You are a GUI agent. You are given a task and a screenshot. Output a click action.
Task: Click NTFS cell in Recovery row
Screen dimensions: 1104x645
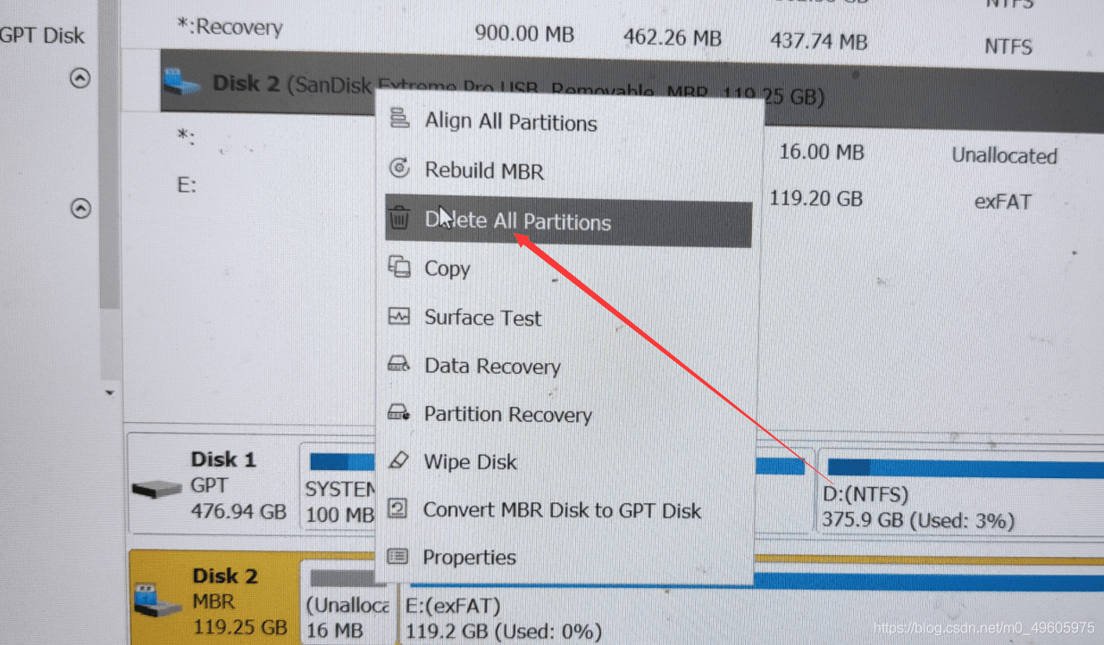(x=1008, y=45)
